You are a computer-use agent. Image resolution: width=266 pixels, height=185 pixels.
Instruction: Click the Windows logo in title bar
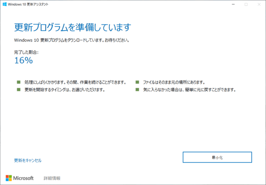click(5, 4)
